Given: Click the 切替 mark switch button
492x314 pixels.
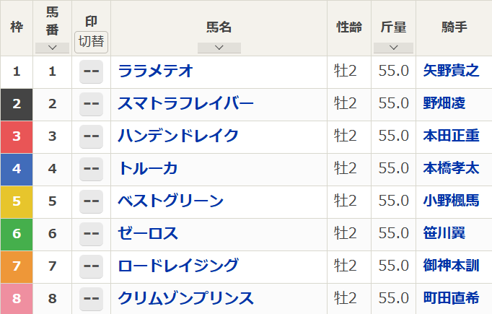Looking at the screenshot, I should (x=91, y=42).
